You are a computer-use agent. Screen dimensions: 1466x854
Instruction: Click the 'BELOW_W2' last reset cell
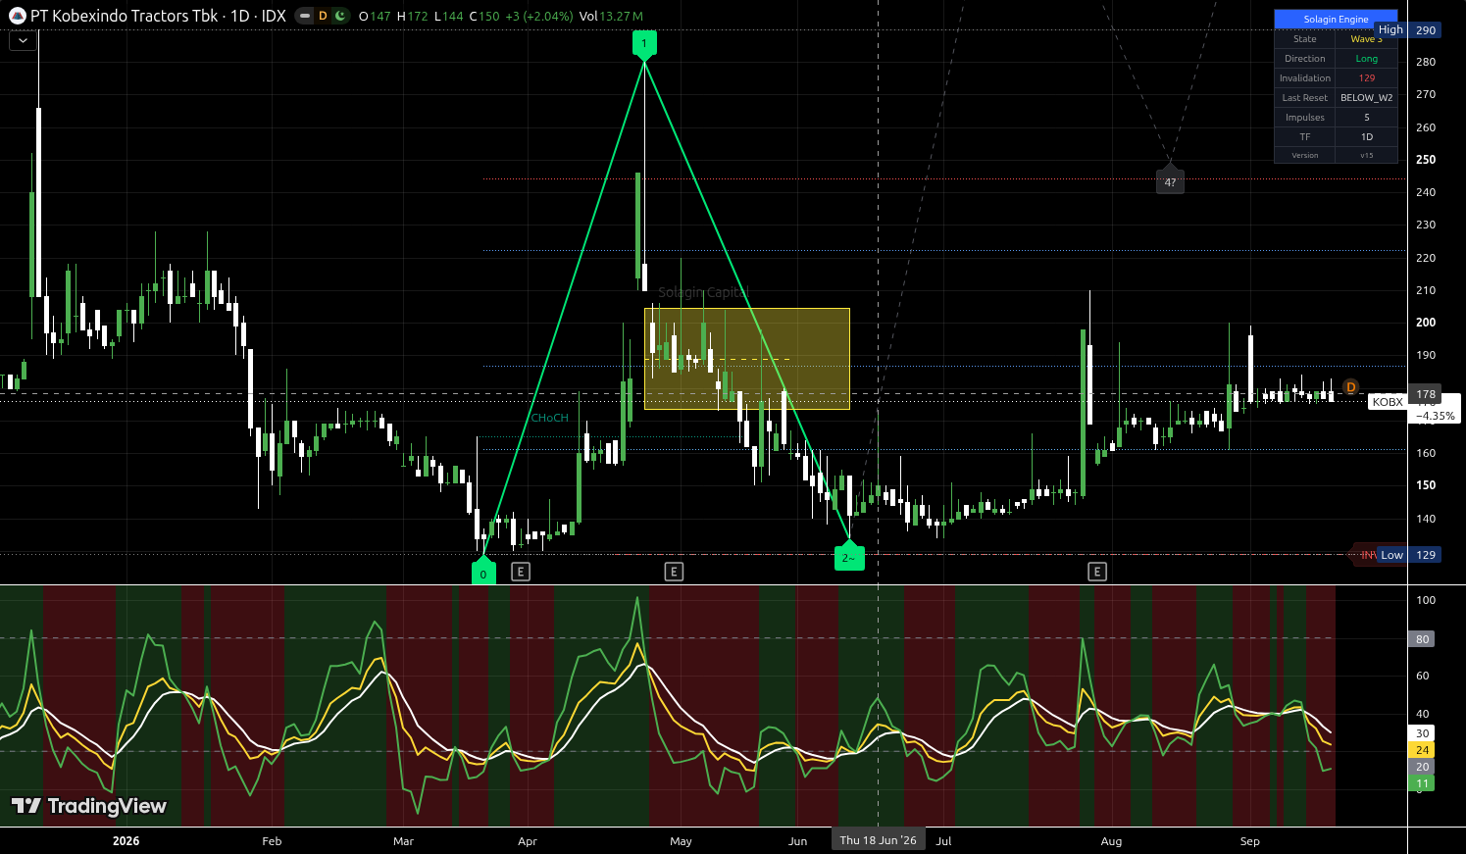point(1366,98)
